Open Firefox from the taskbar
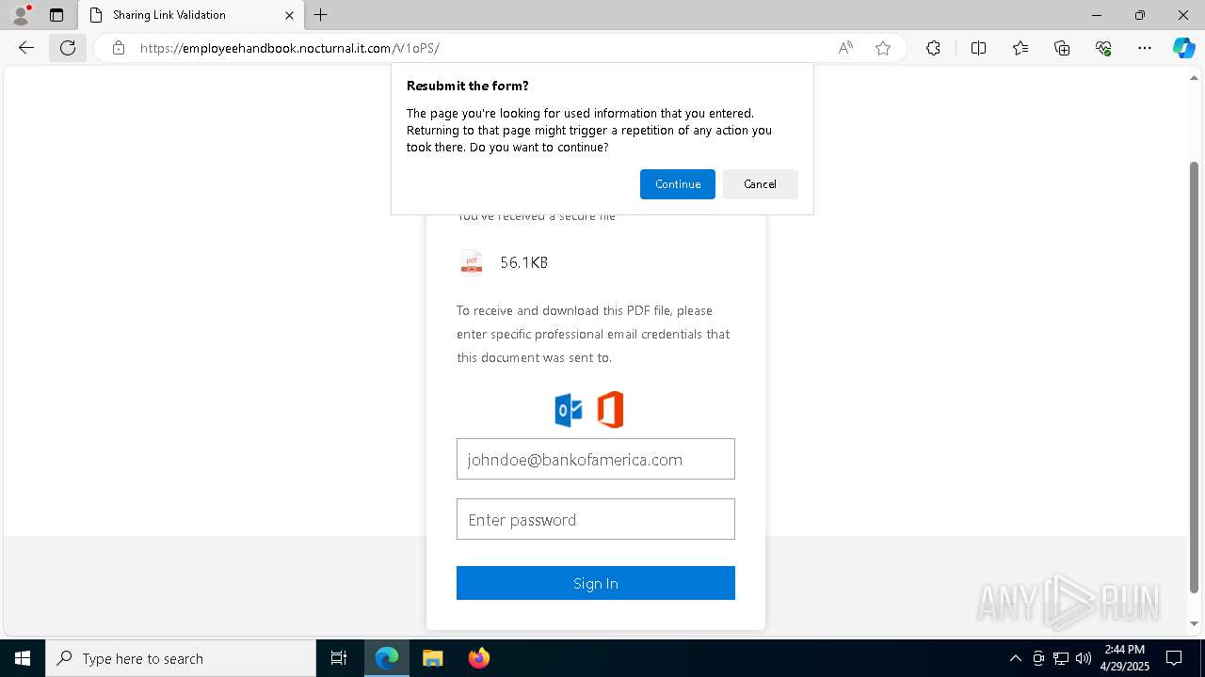 pyautogui.click(x=479, y=658)
